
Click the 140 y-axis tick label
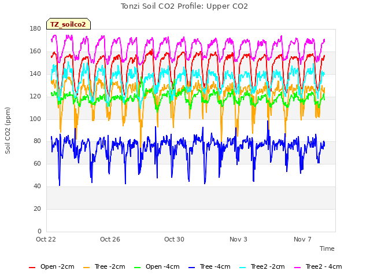pyautogui.click(x=35, y=74)
